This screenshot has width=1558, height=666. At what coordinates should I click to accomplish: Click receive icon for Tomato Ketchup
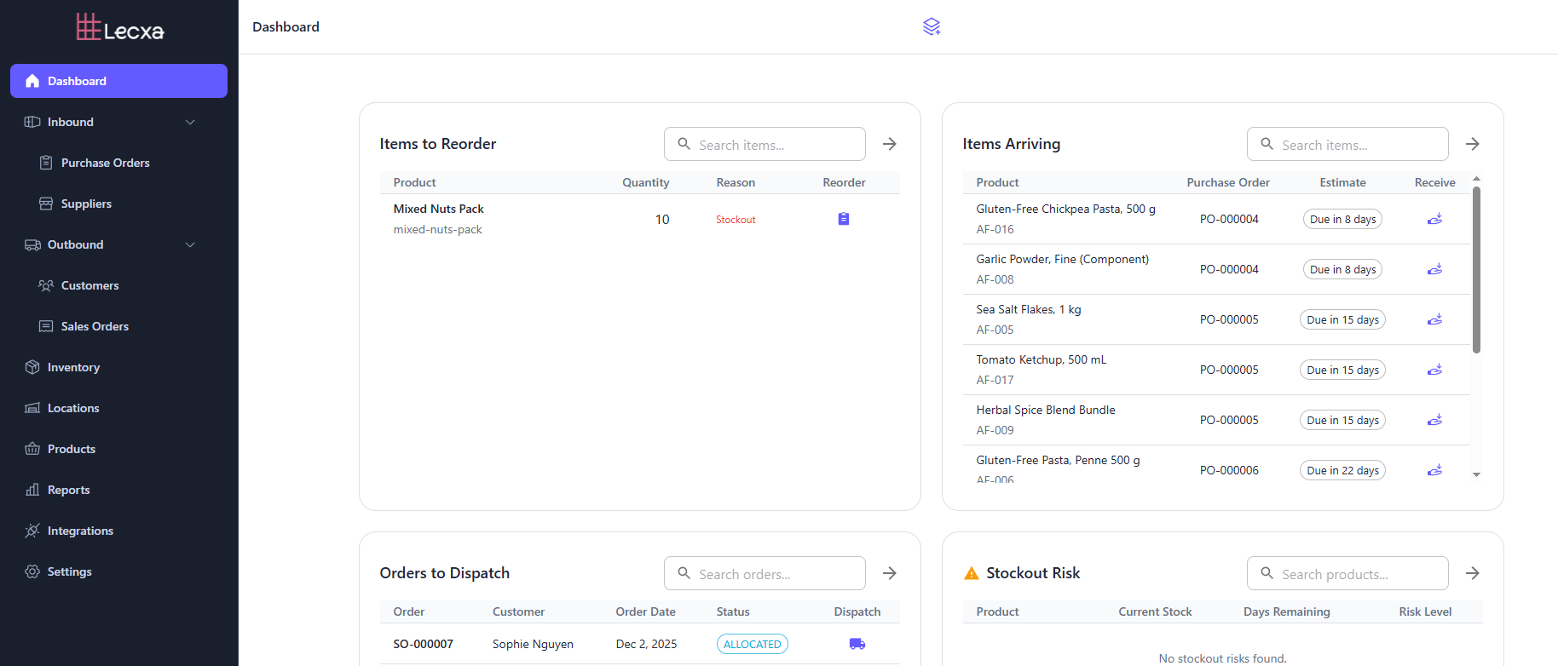(1434, 370)
